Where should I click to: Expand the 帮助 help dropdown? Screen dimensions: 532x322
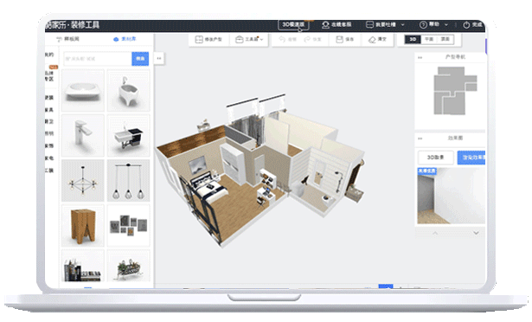pos(446,25)
